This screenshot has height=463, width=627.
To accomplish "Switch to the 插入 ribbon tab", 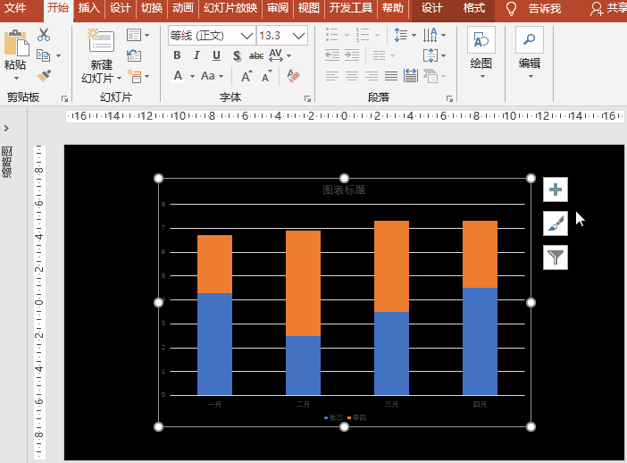I will point(88,8).
